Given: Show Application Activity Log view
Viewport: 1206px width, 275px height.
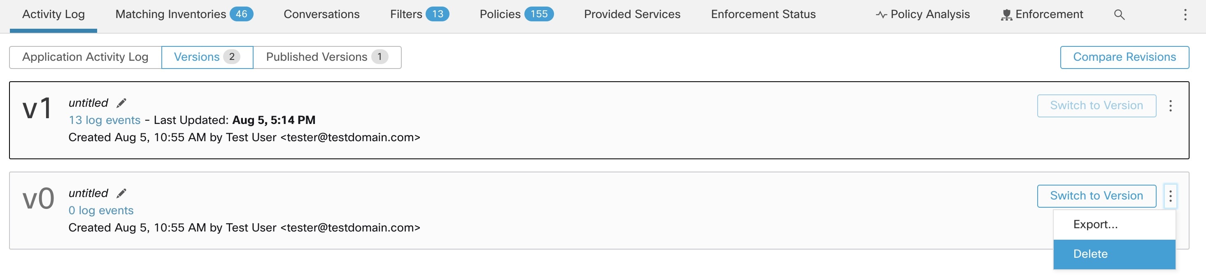Looking at the screenshot, I should coord(85,57).
